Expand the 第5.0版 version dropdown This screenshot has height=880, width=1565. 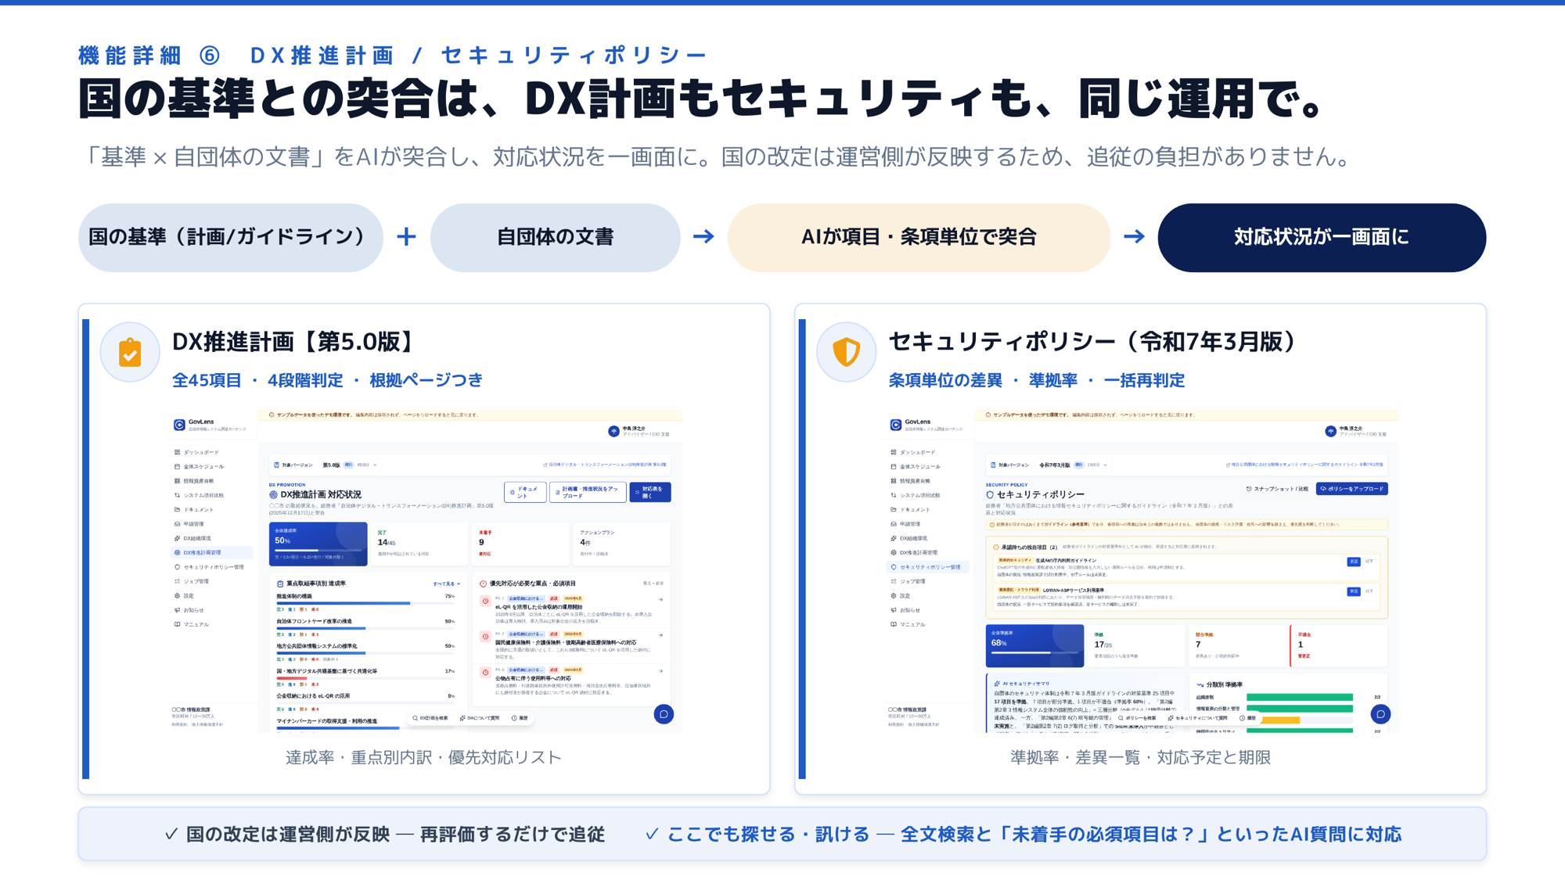(x=349, y=465)
